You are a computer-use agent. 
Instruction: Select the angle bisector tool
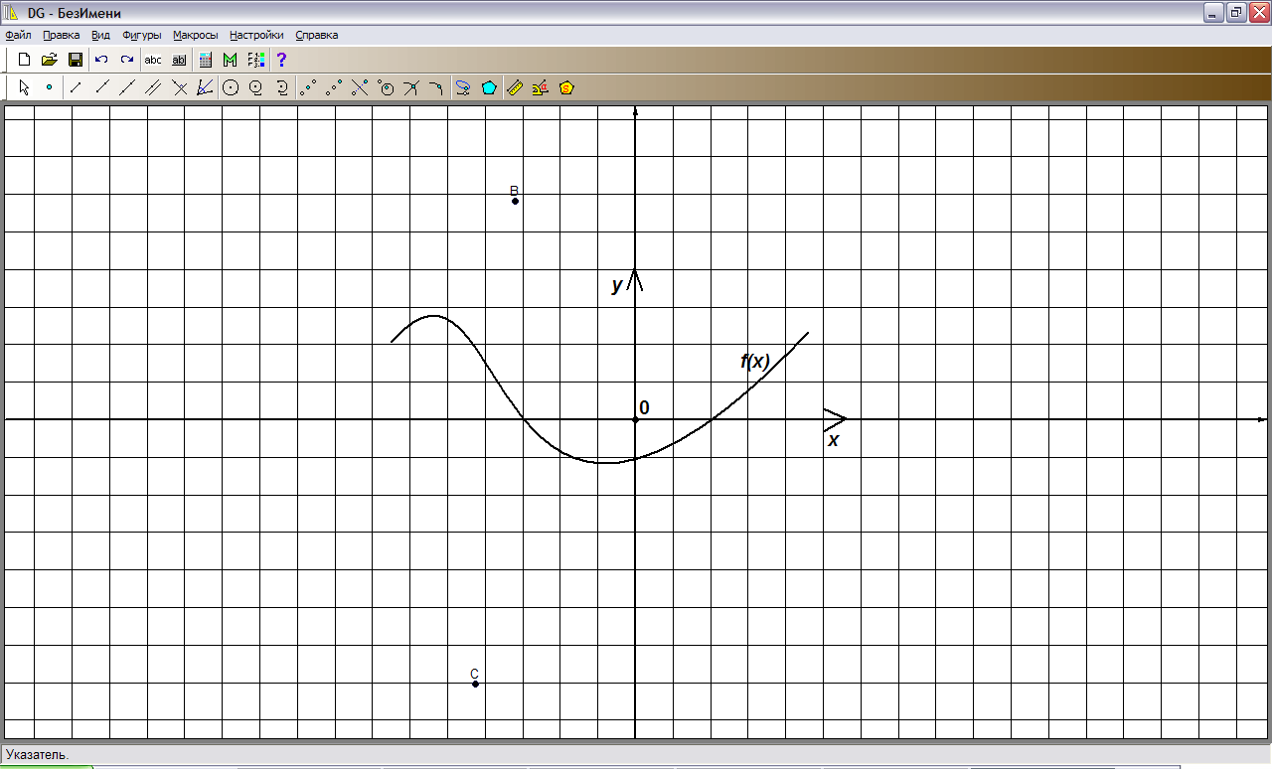click(205, 87)
